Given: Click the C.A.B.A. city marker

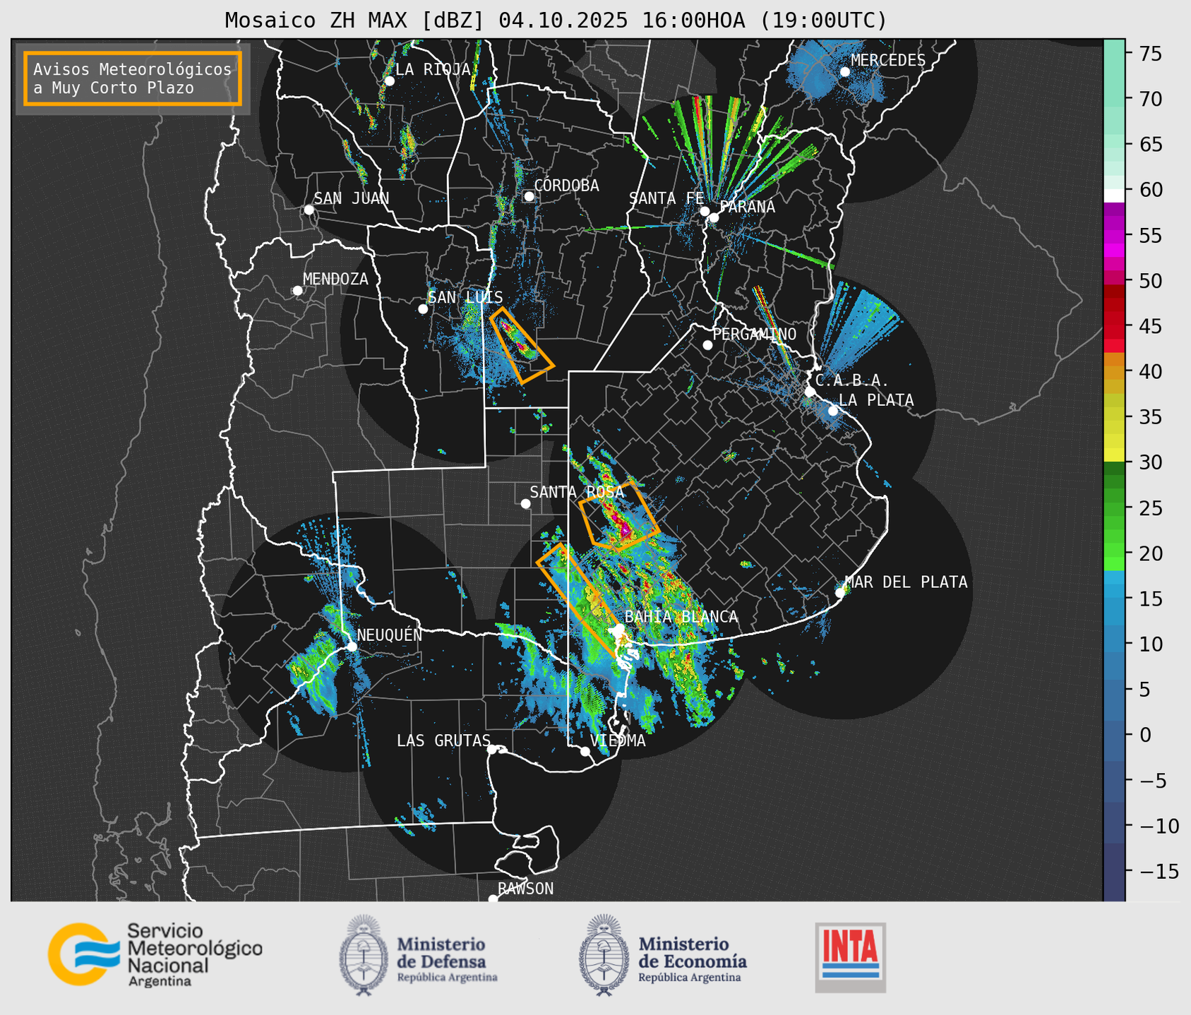Looking at the screenshot, I should coord(810,392).
